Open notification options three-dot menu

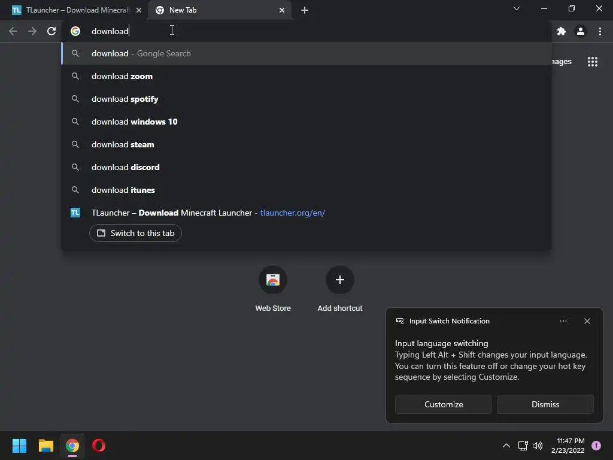(563, 321)
